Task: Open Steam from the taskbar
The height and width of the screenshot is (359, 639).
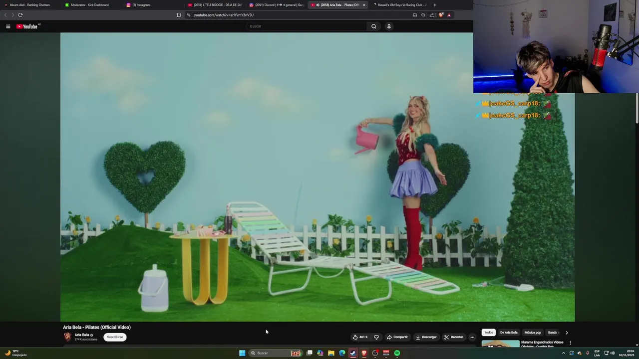Action: (353, 353)
